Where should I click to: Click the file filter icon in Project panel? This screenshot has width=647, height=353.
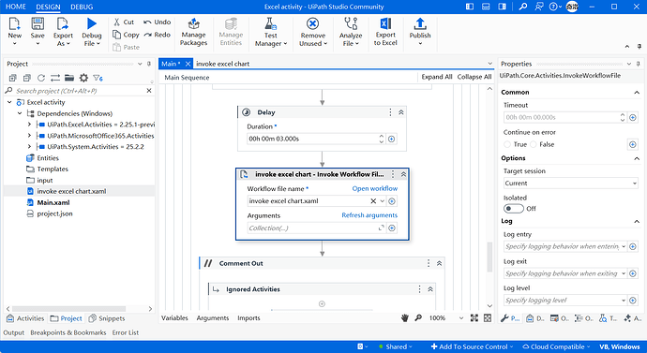click(98, 78)
